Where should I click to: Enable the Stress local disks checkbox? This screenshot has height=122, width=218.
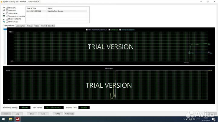7,19
